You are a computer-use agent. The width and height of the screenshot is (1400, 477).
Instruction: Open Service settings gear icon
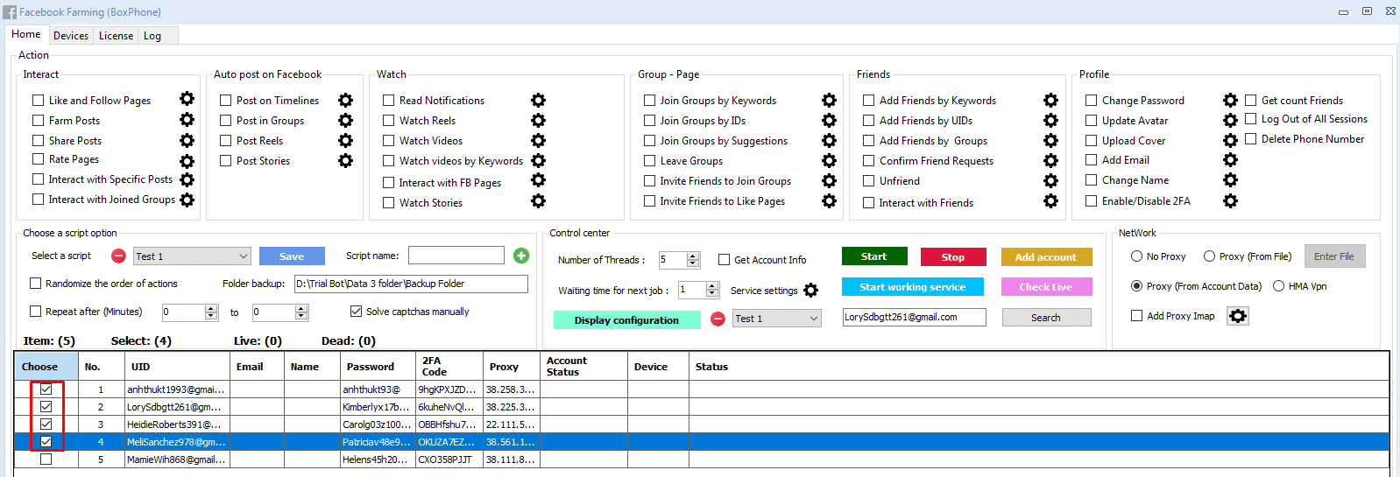810,290
